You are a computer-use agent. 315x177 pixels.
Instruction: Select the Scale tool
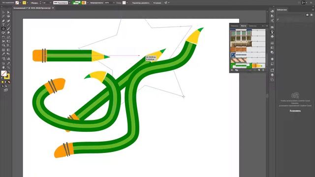point(8,37)
